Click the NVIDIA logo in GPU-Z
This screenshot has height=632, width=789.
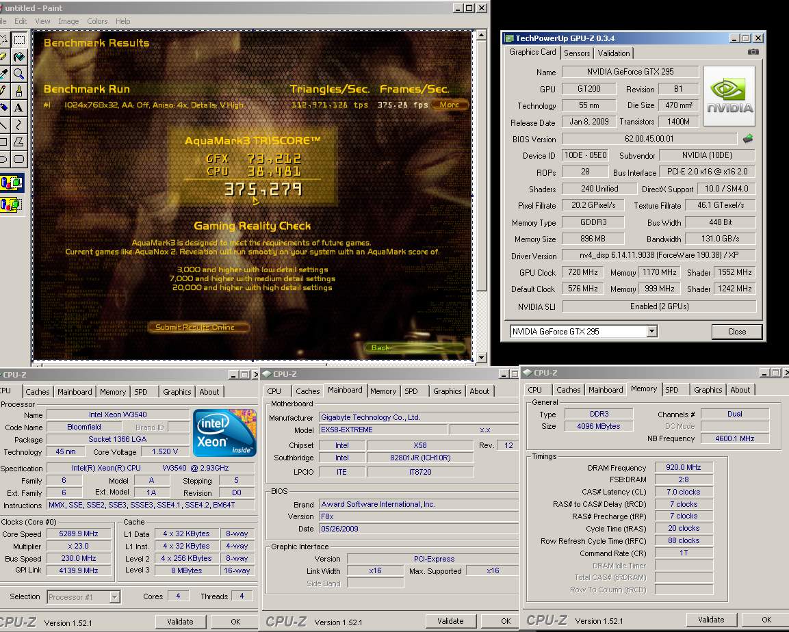point(729,96)
